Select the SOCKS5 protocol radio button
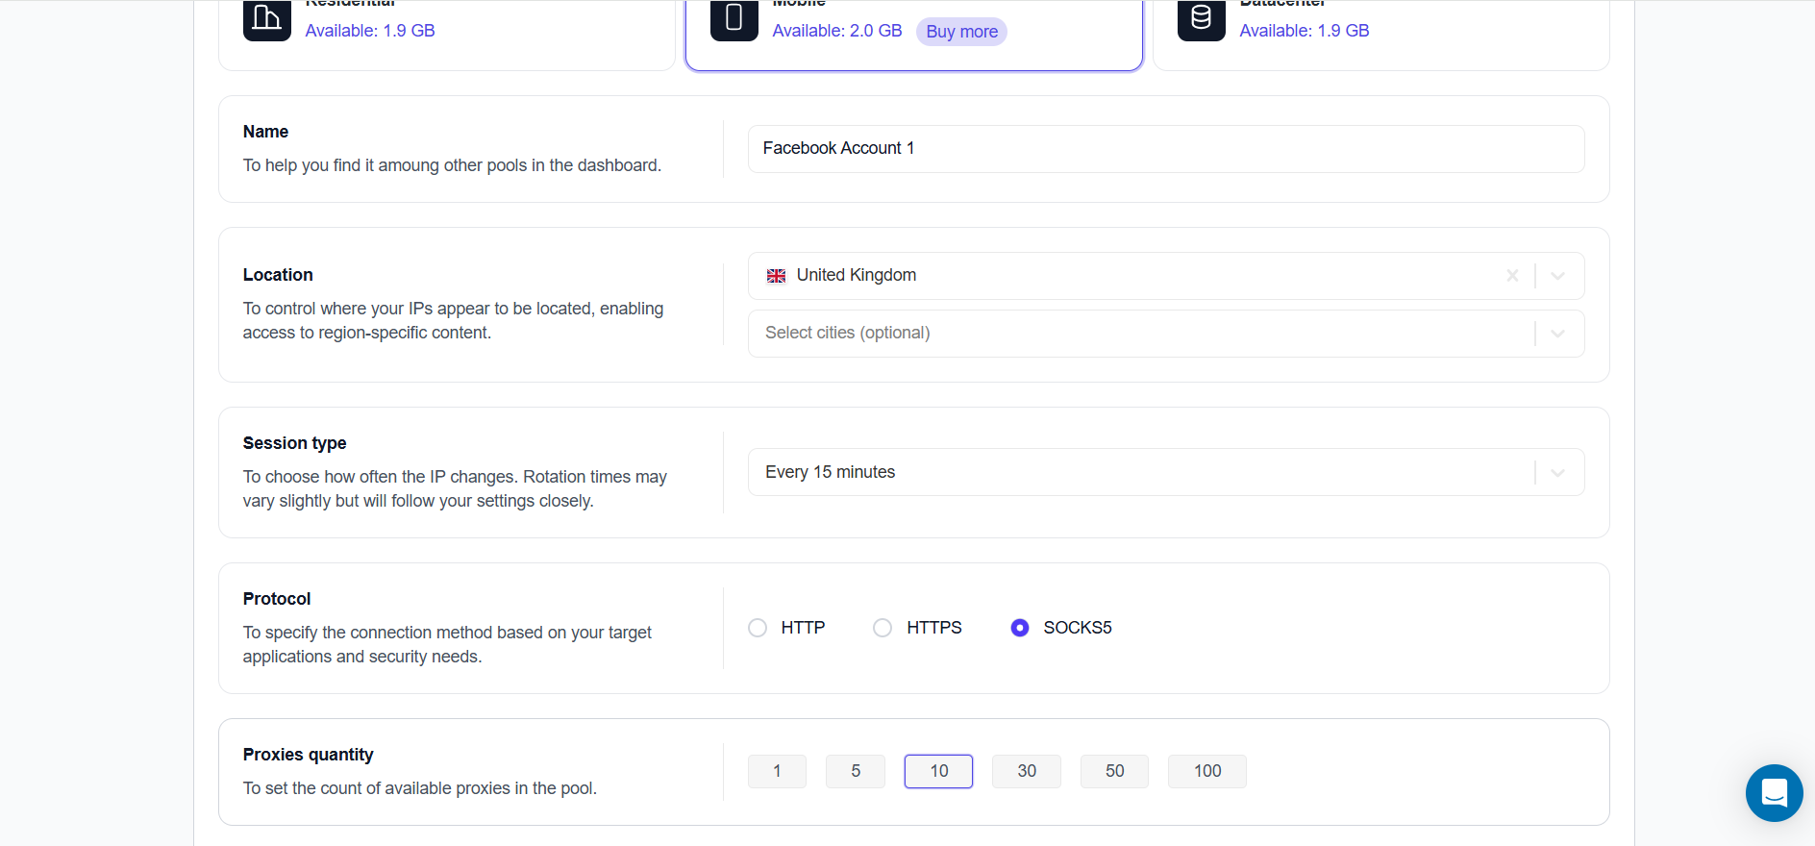 pyautogui.click(x=1020, y=628)
